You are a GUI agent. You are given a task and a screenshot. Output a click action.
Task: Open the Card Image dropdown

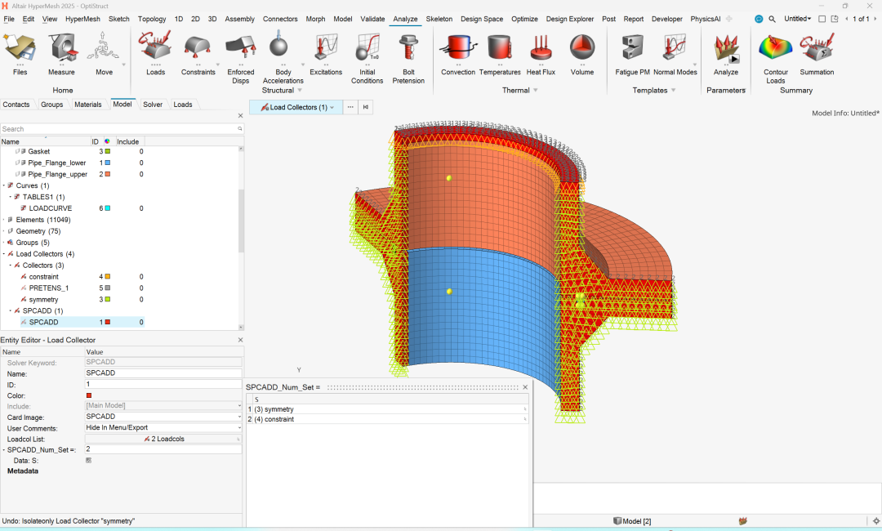163,417
